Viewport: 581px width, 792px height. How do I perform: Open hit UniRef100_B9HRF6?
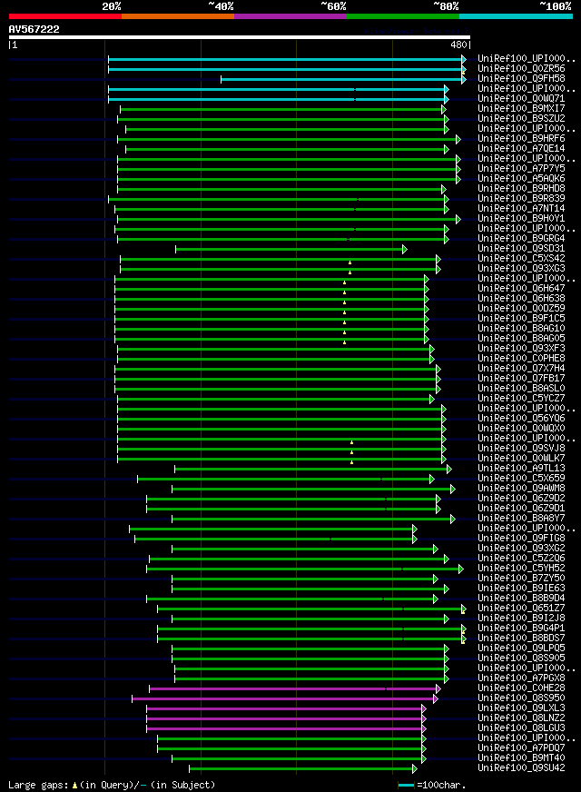click(x=521, y=138)
